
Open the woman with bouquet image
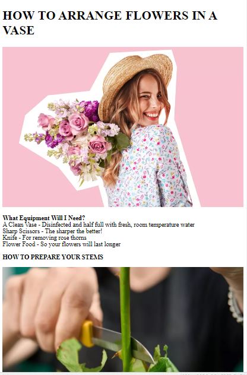point(123,127)
